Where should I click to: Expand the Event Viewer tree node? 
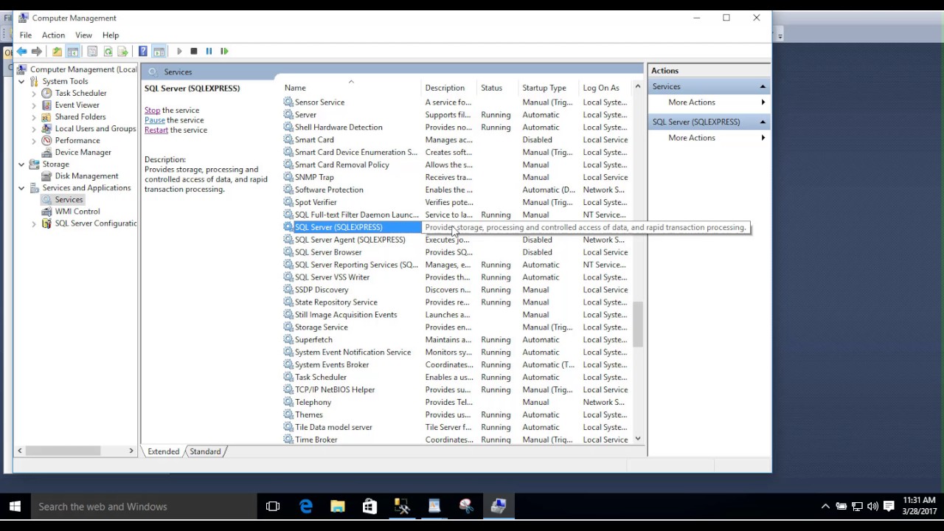point(34,105)
